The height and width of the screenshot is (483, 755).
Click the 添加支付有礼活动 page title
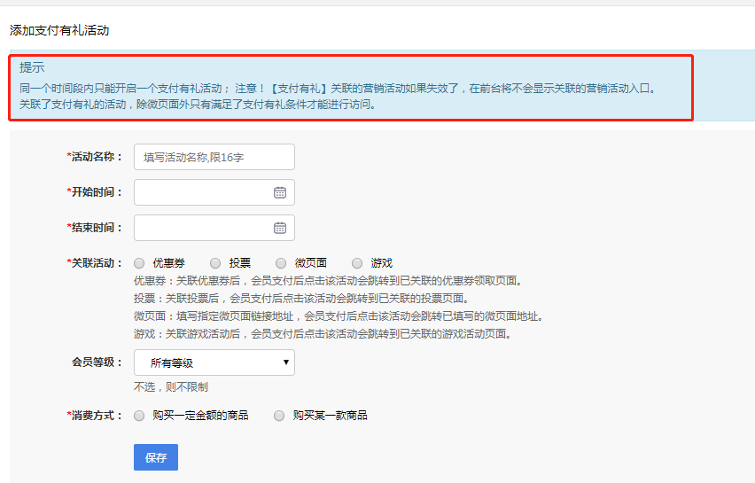(x=59, y=30)
